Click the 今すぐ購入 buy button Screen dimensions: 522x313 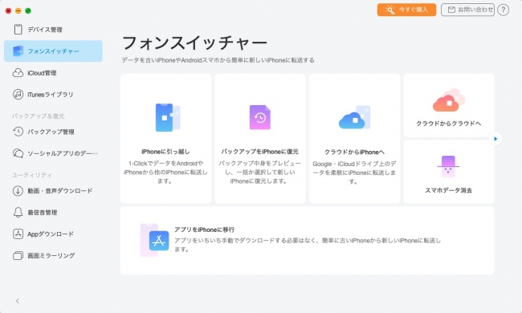point(406,10)
